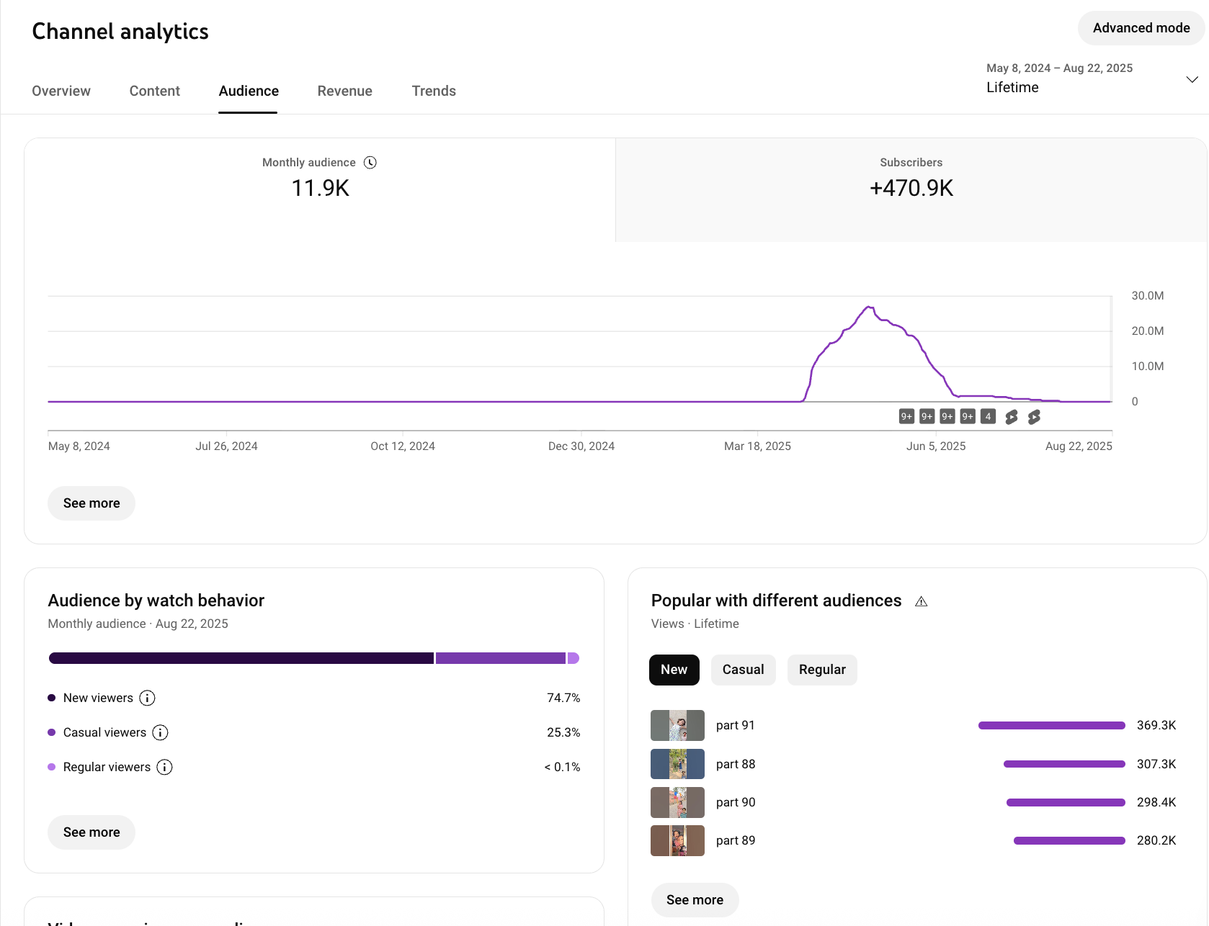The height and width of the screenshot is (926, 1209).
Task: Open the part 89 video thumbnail
Action: [677, 840]
